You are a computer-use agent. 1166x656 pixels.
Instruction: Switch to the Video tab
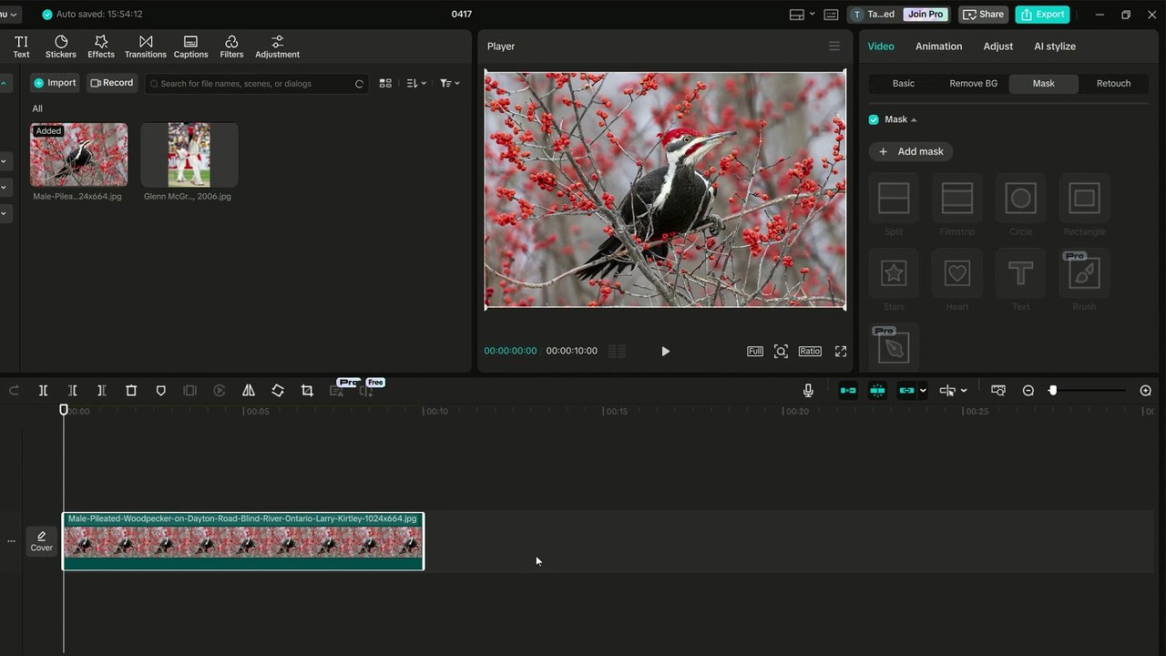click(881, 46)
